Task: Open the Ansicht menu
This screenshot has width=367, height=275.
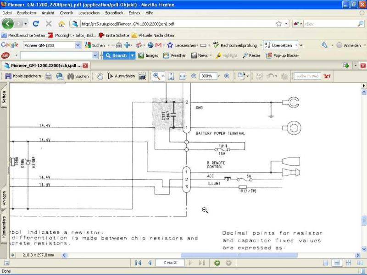Action: click(48, 13)
